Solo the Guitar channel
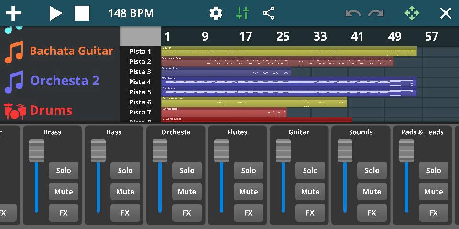The height and width of the screenshot is (229, 459). [310, 171]
